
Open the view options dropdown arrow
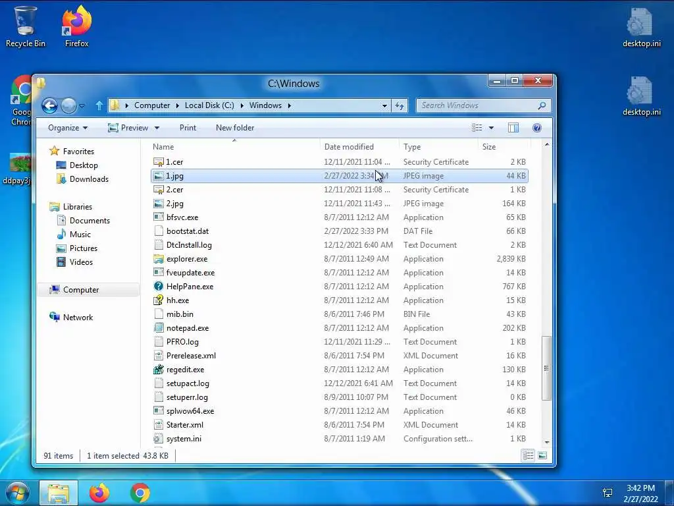(x=491, y=128)
